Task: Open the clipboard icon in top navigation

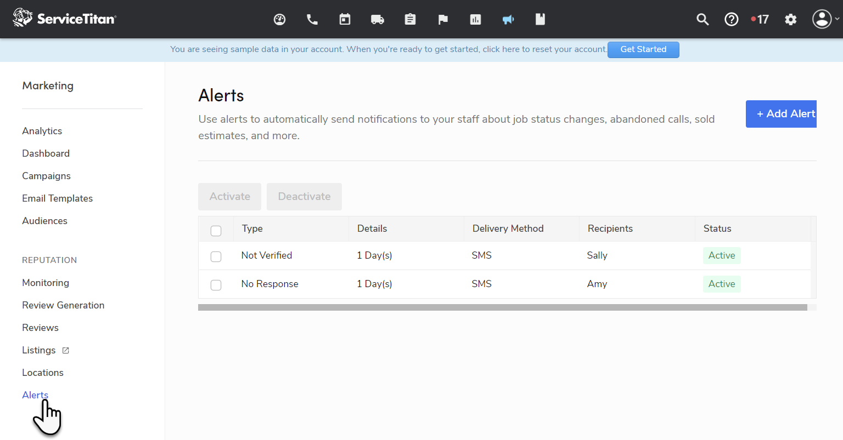Action: click(x=410, y=20)
